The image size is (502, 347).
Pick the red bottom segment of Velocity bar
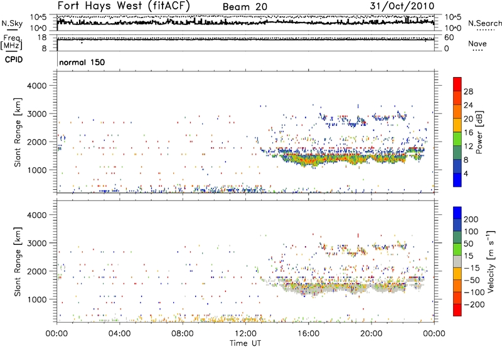point(457,310)
